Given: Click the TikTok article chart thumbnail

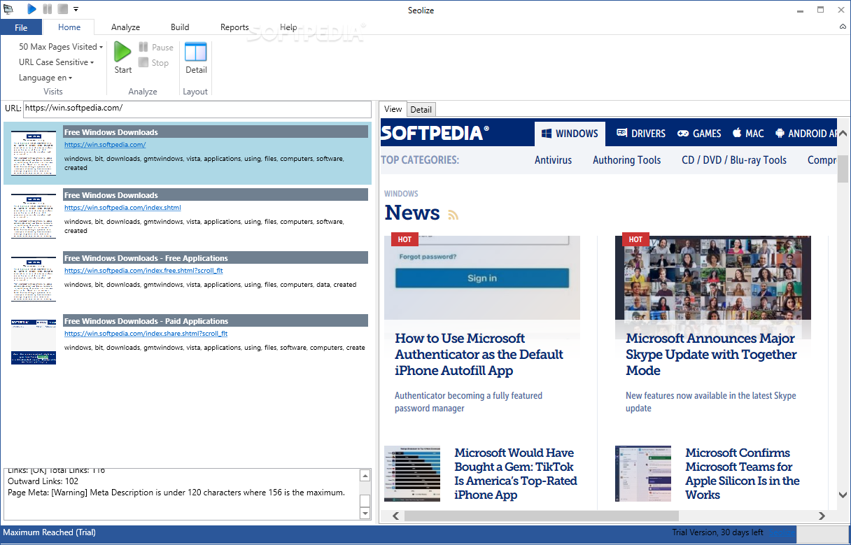Looking at the screenshot, I should click(x=412, y=474).
